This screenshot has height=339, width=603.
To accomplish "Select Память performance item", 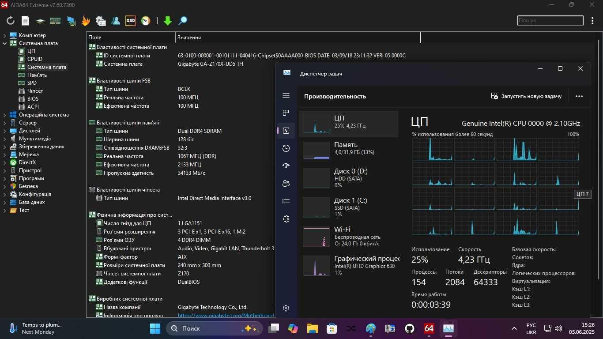I will [x=349, y=150].
